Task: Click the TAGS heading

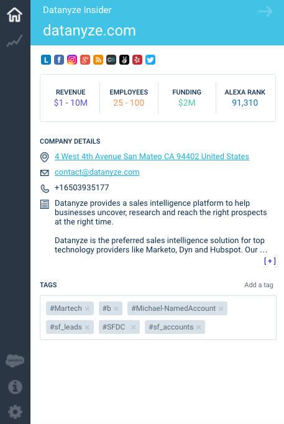Action: 48,285
